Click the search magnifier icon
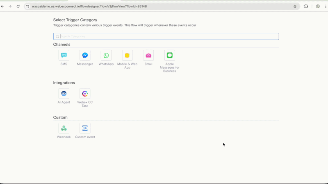328x184 pixels. 57,36
